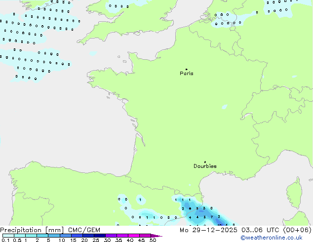
Task: Select the 1–2 mm legend color swatch
Action: (31, 236)
